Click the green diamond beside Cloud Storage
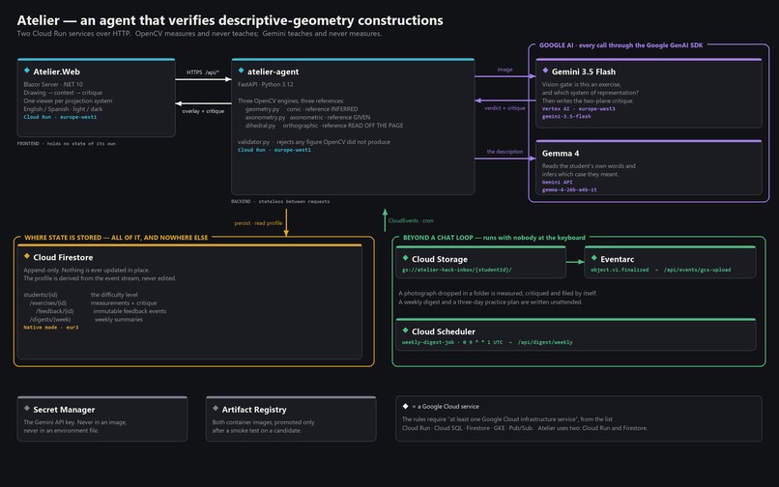Image resolution: width=779 pixels, height=487 pixels. click(x=405, y=258)
